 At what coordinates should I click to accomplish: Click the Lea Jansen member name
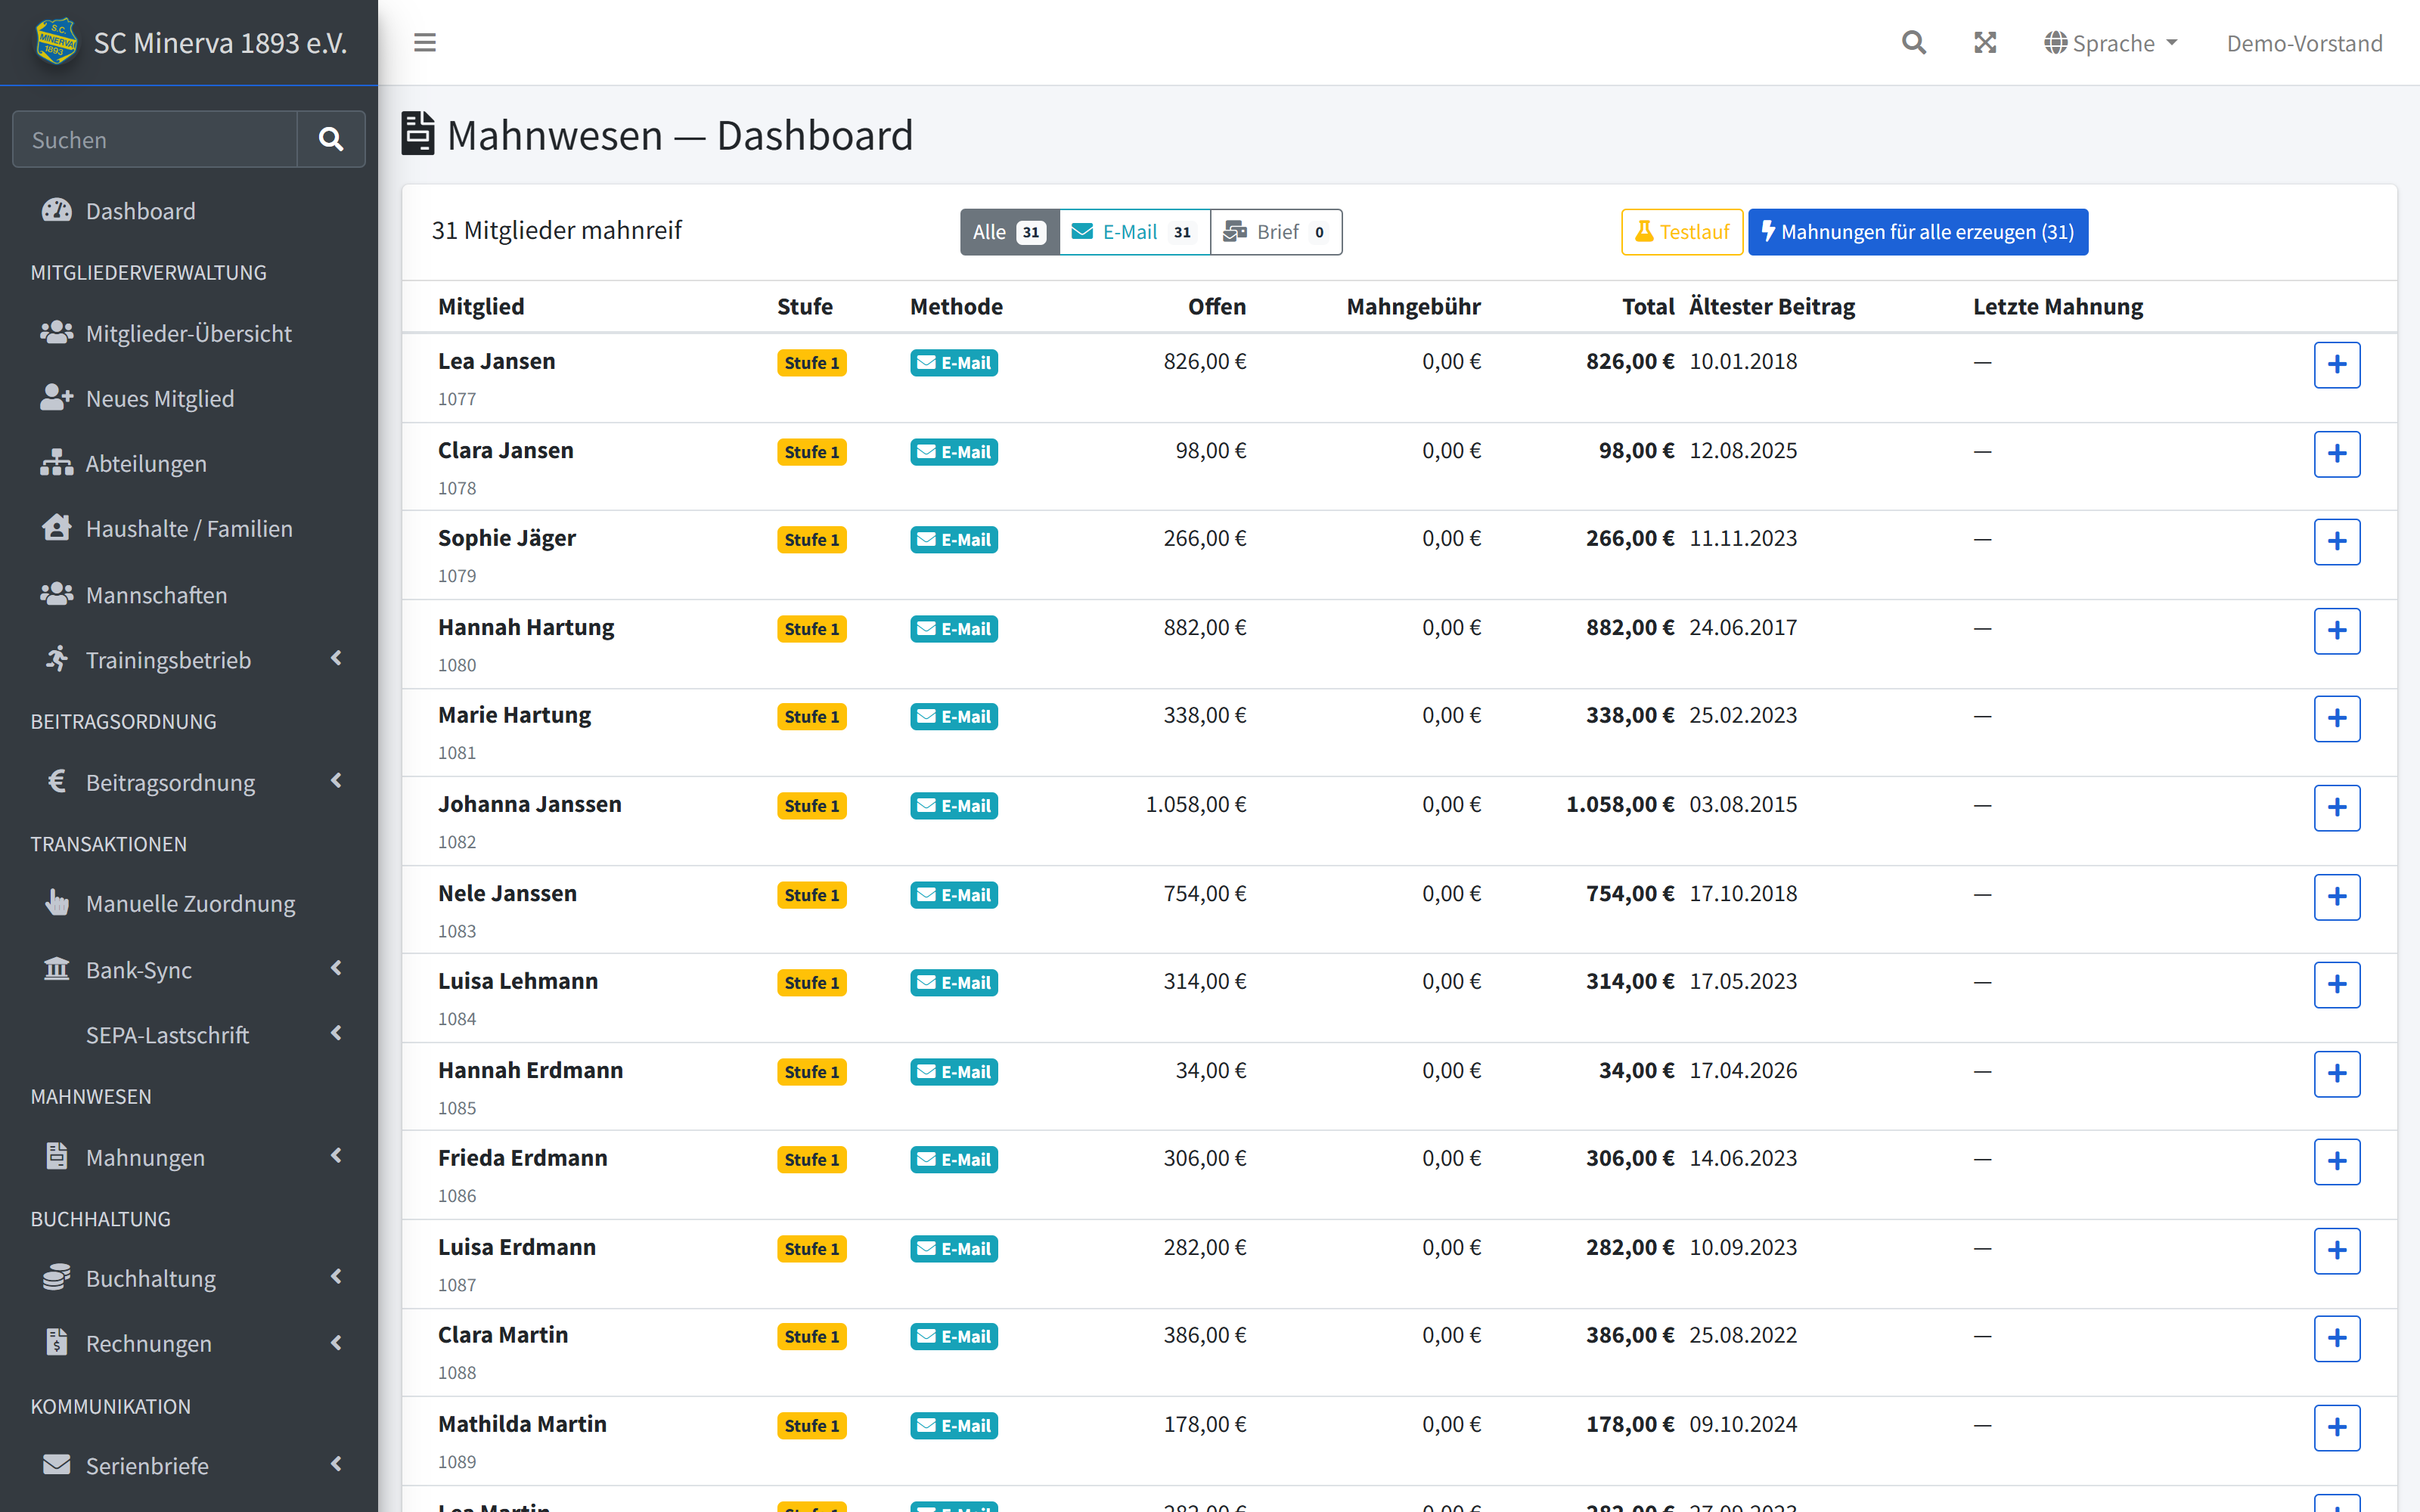coord(496,361)
